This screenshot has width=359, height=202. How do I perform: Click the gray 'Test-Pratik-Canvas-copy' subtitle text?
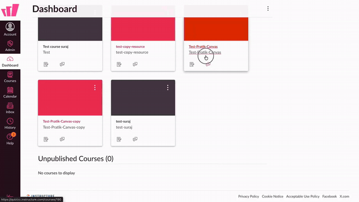pyautogui.click(x=64, y=127)
